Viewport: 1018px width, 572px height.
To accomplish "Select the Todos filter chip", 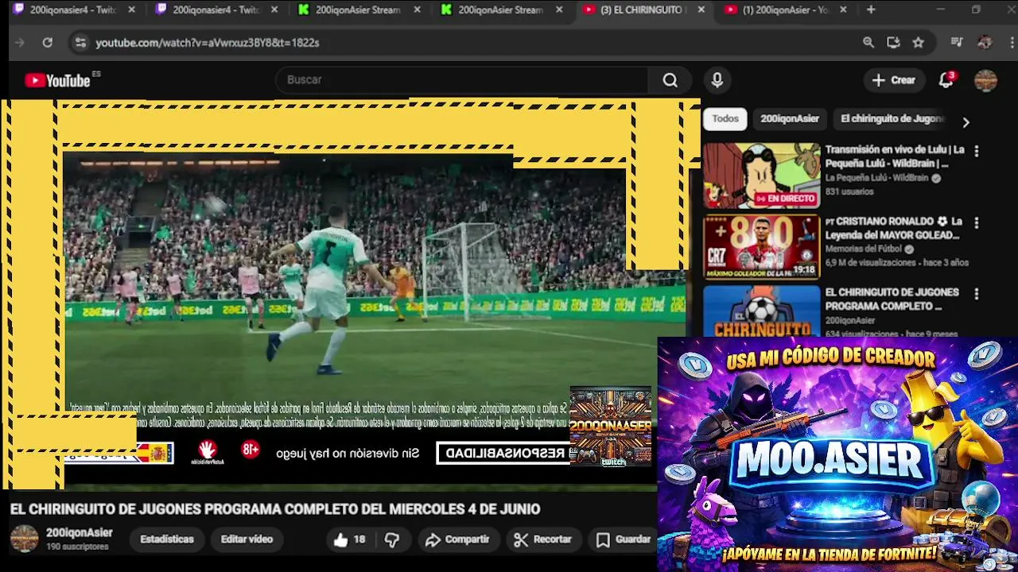I will coord(725,118).
